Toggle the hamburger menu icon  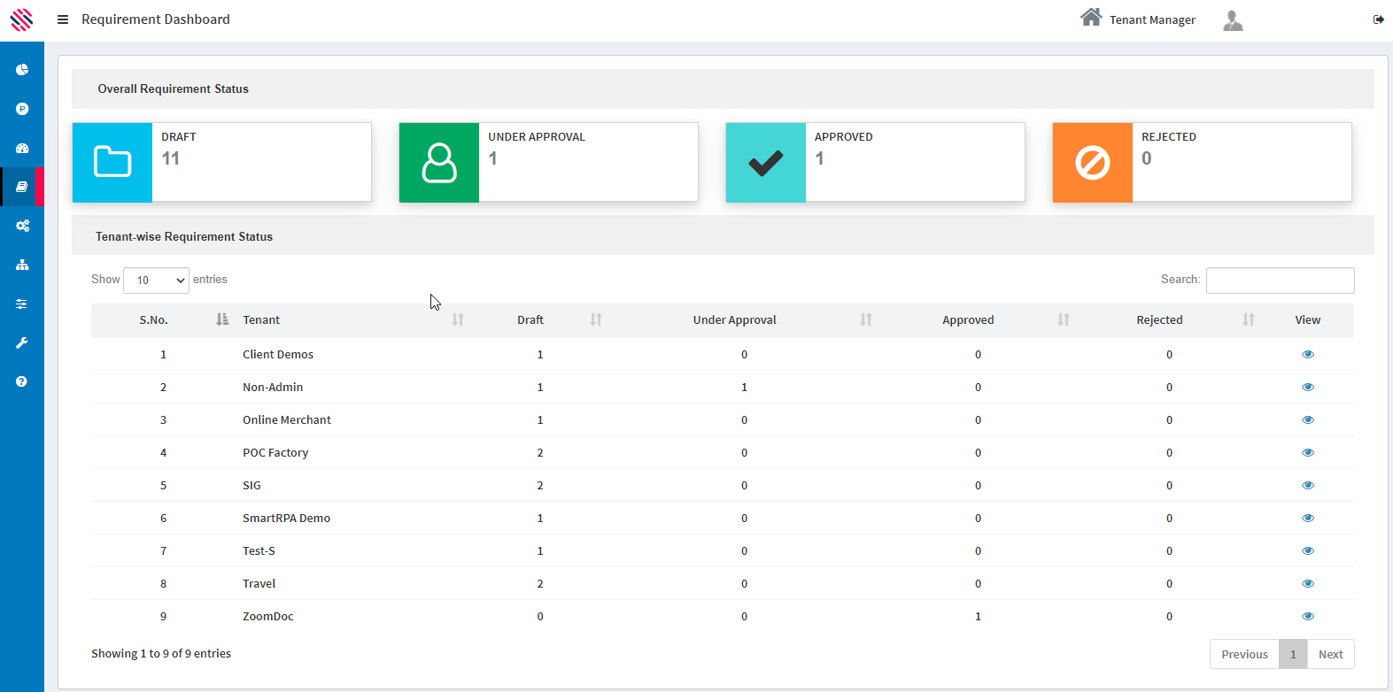[x=63, y=19]
